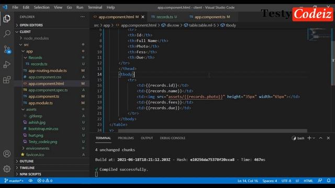Switch to the DEBUG CONSOLE panel tab
Screen dimensions: 335x188
point(172,138)
